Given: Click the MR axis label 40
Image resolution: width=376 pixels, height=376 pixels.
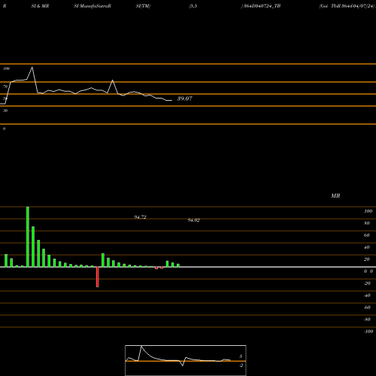Looking at the screenshot, I should click(367, 247).
